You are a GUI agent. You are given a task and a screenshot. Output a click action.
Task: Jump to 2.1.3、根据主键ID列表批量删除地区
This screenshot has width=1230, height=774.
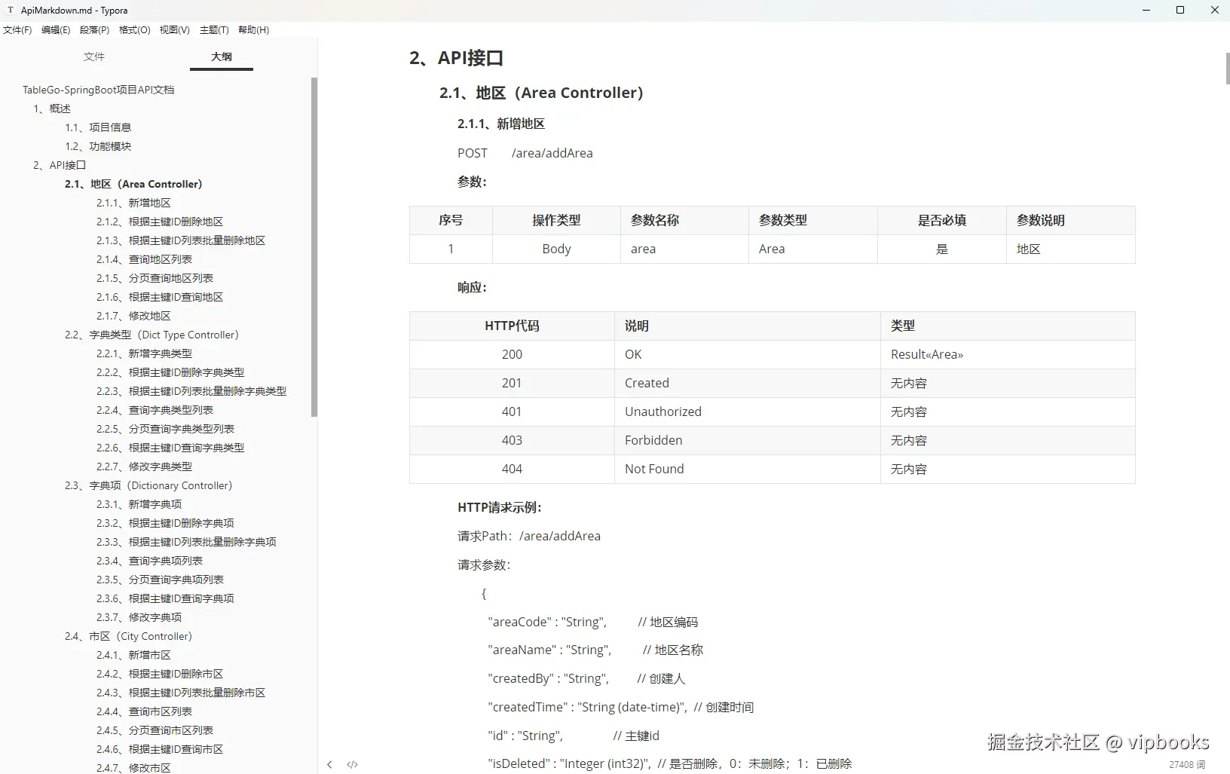(181, 240)
